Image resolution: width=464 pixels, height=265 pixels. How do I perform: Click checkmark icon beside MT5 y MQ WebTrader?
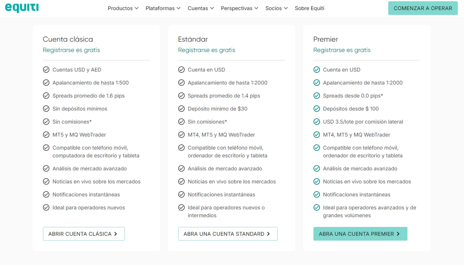point(46,135)
